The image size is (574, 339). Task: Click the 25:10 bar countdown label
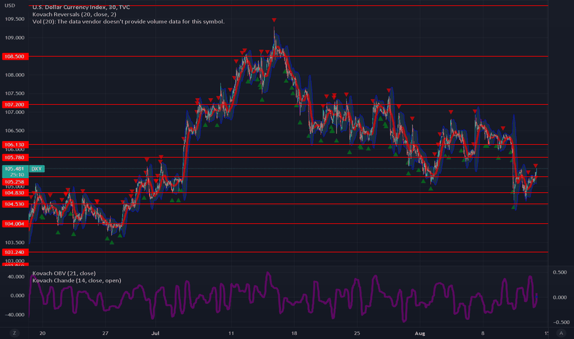[17, 175]
